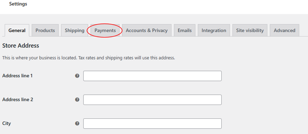Image resolution: width=308 pixels, height=134 pixels.
Task: Open the Payments settings tab
Action: click(x=105, y=30)
